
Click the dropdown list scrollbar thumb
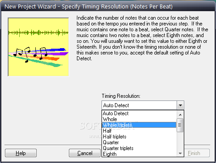180,125
